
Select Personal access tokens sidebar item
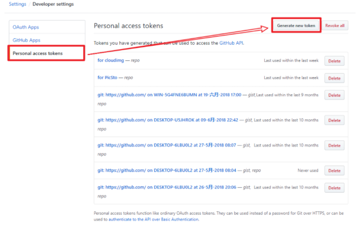(x=46, y=54)
